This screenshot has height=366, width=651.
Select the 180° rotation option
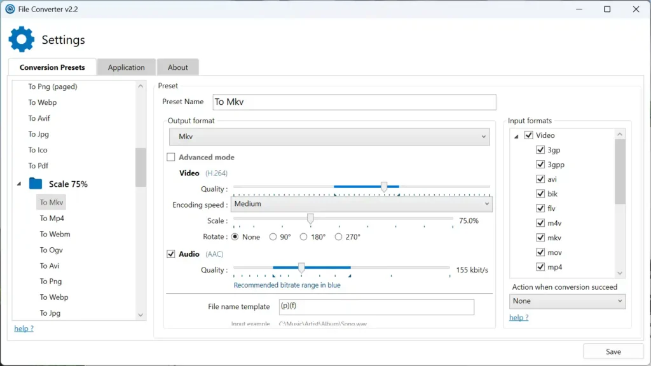[305, 236]
